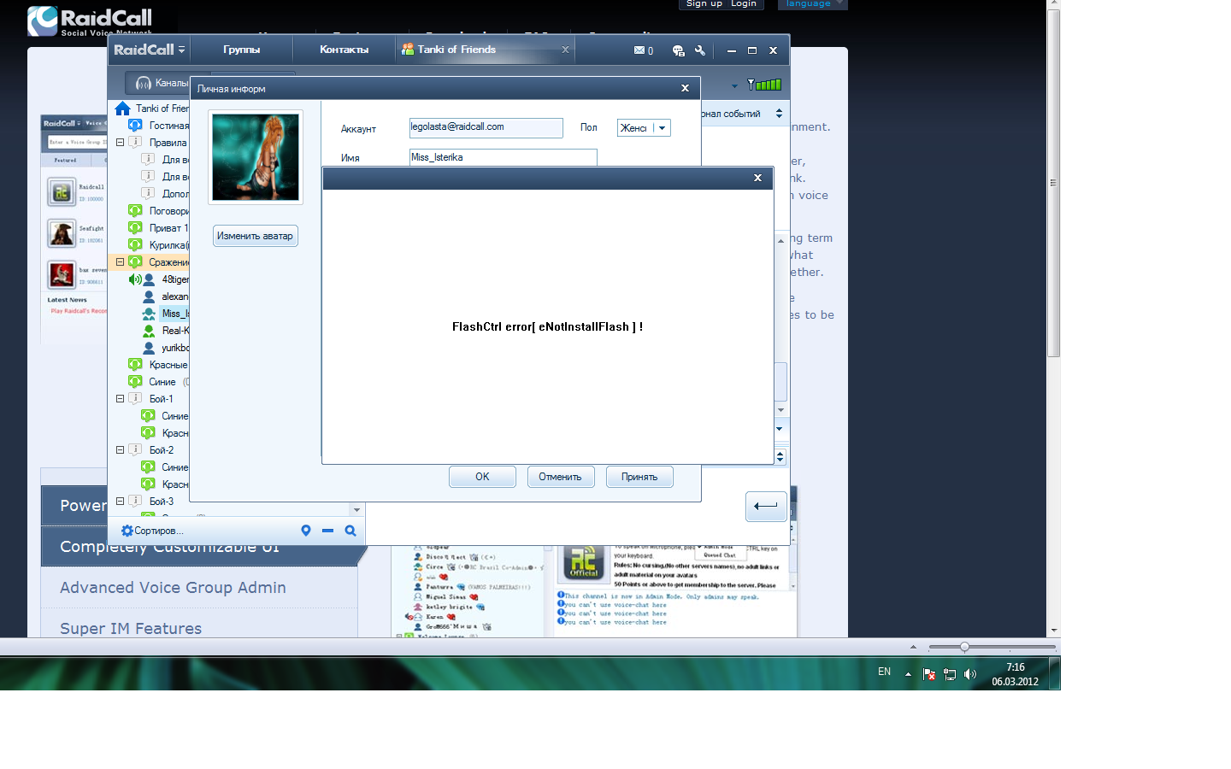Select user 48tiger in channel list
The height and width of the screenshot is (769, 1231).
click(175, 279)
